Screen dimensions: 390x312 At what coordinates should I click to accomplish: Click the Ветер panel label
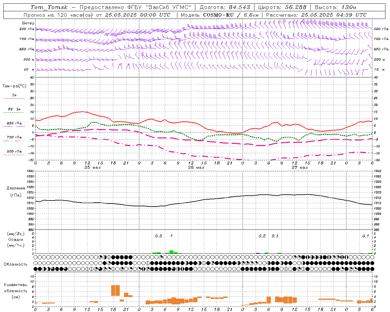(x=28, y=23)
